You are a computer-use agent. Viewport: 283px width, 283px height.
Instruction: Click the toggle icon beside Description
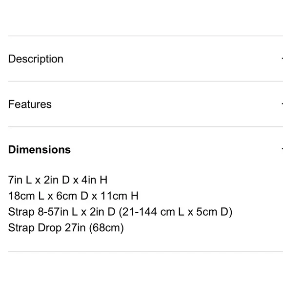pos(282,59)
